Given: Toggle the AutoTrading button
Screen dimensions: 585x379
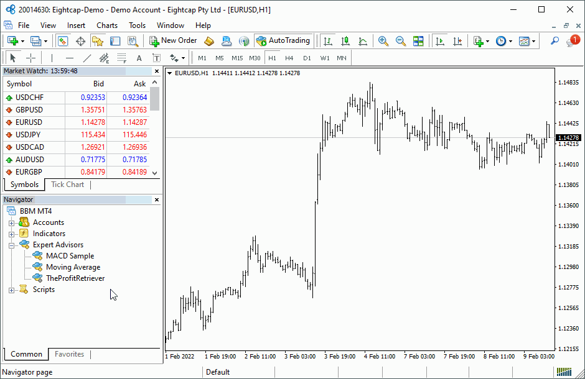Looking at the screenshot, I should [x=283, y=41].
